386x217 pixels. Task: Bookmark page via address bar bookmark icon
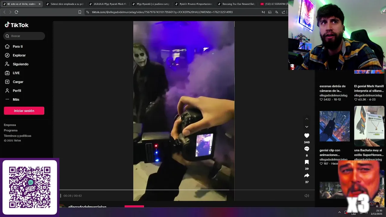(80, 12)
